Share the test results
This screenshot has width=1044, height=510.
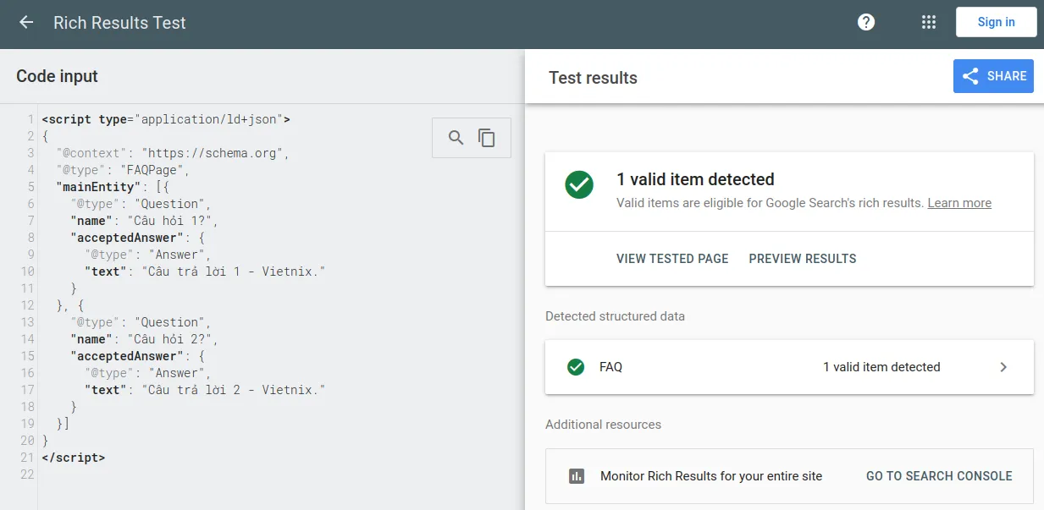click(x=993, y=76)
